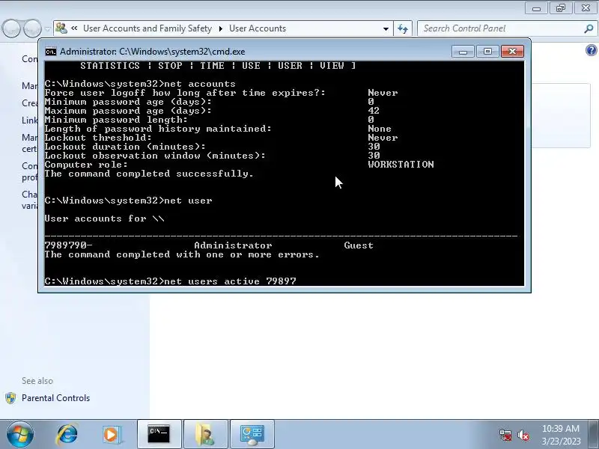Viewport: 599px width, 449px height.
Task: Click the 'WORKSTATION' computer role value
Action: [401, 165]
